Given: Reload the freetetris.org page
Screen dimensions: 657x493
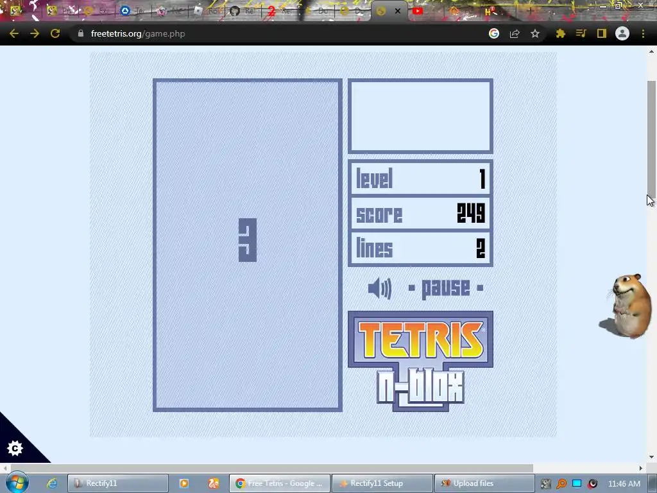Looking at the screenshot, I should pyautogui.click(x=55, y=33).
